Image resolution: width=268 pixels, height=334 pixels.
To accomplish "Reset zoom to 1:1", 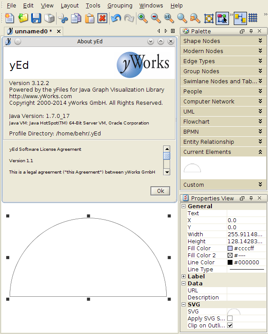I will pyautogui.click(x=169, y=18).
